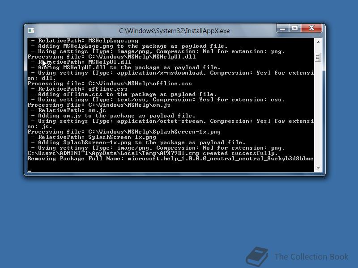Click the 'application/x-msdownload' settings line

coord(170,75)
